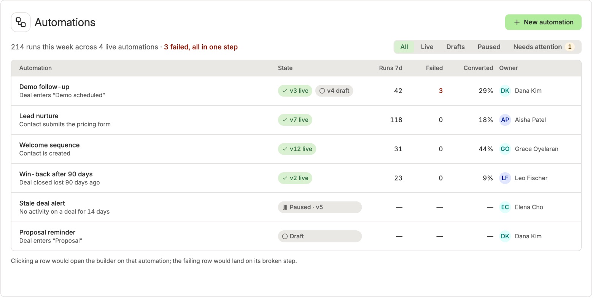The height and width of the screenshot is (298, 593).
Task: Click the Owner column header
Action: (509, 68)
